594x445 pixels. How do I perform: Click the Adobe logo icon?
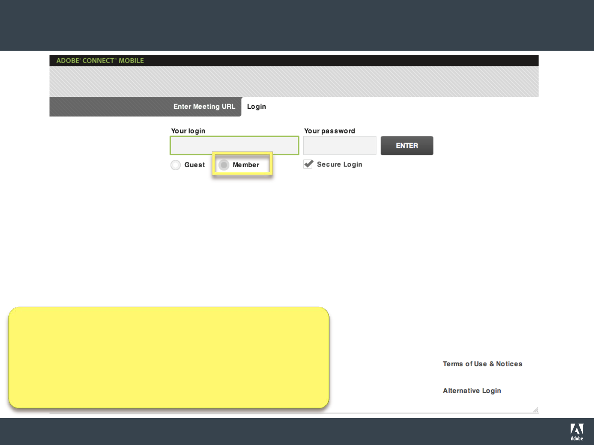point(577,432)
